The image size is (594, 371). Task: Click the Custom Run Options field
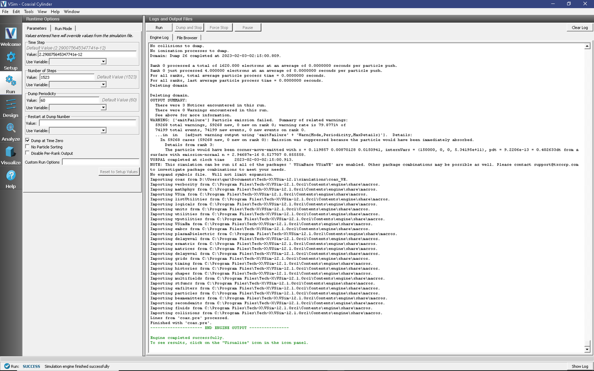pyautogui.click(x=100, y=162)
